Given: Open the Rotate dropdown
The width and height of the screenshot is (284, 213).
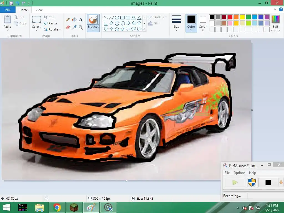Looking at the screenshot, I should pos(52,29).
